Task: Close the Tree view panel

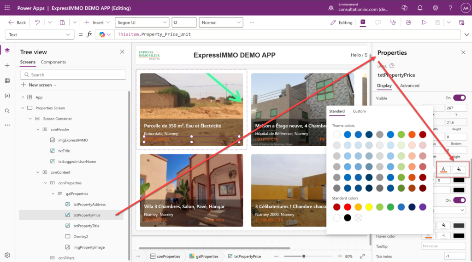Action: coord(122,51)
